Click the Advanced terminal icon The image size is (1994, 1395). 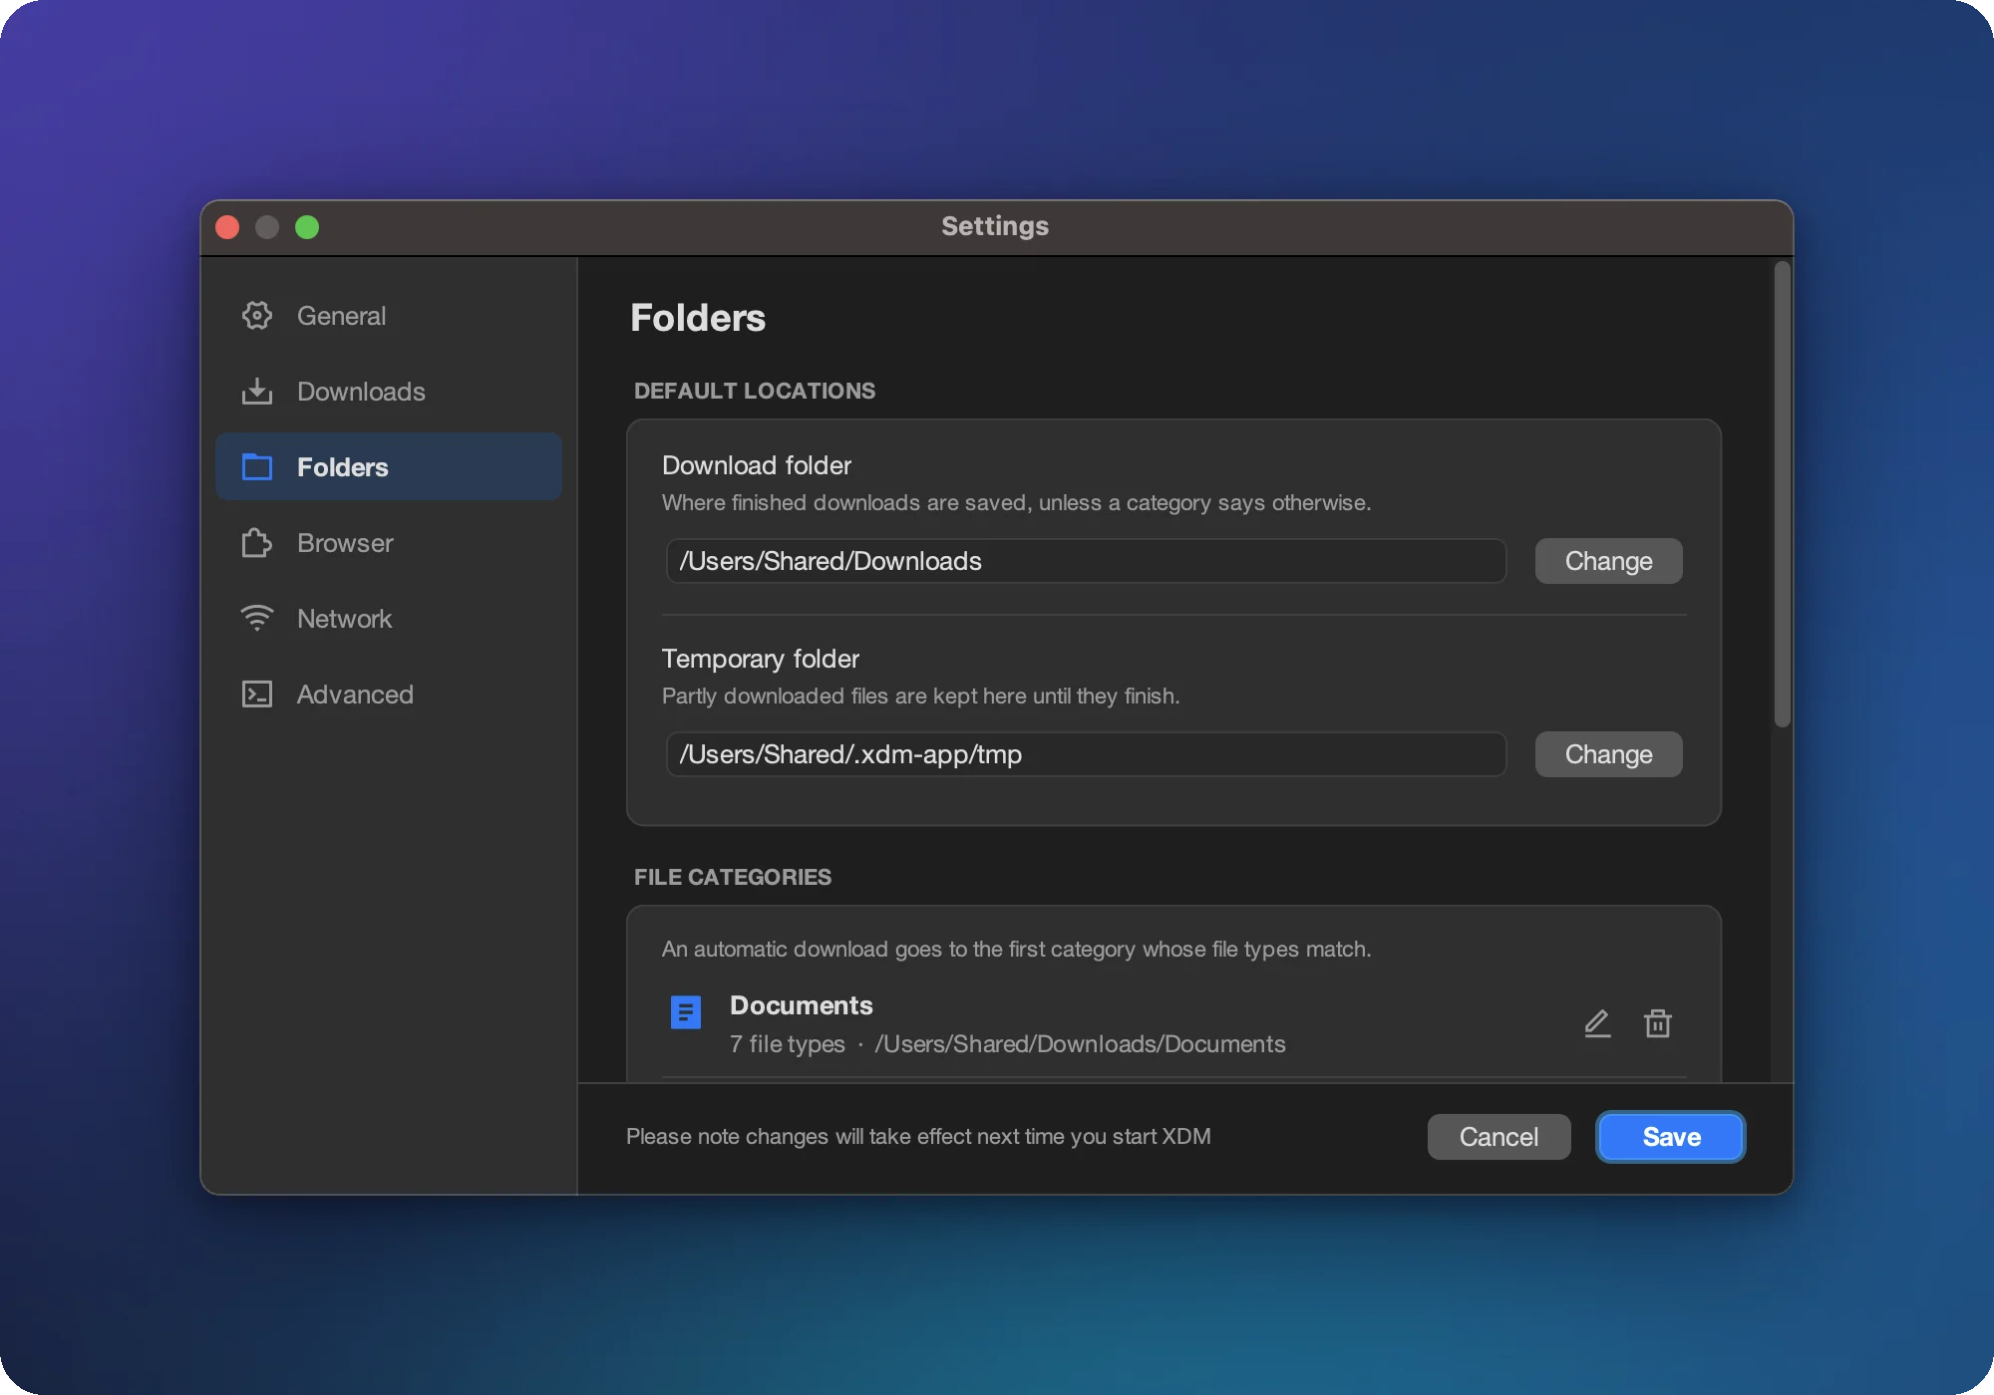257,695
